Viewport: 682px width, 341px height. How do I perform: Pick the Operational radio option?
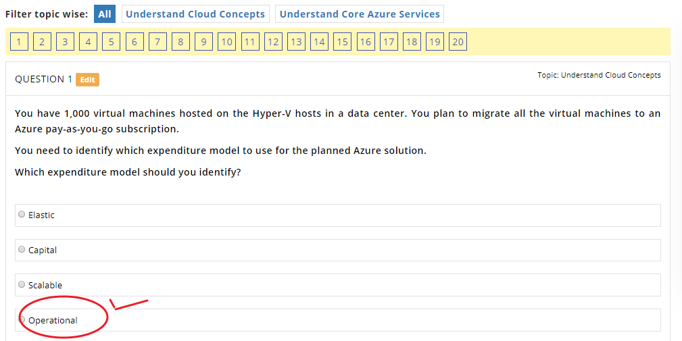pos(22,320)
